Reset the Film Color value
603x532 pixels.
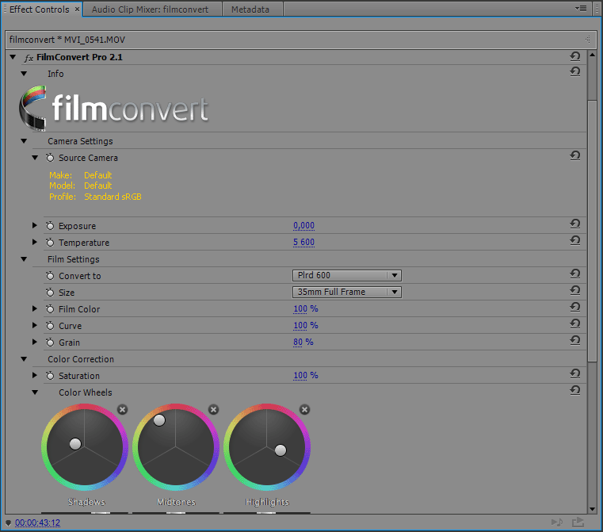point(575,307)
